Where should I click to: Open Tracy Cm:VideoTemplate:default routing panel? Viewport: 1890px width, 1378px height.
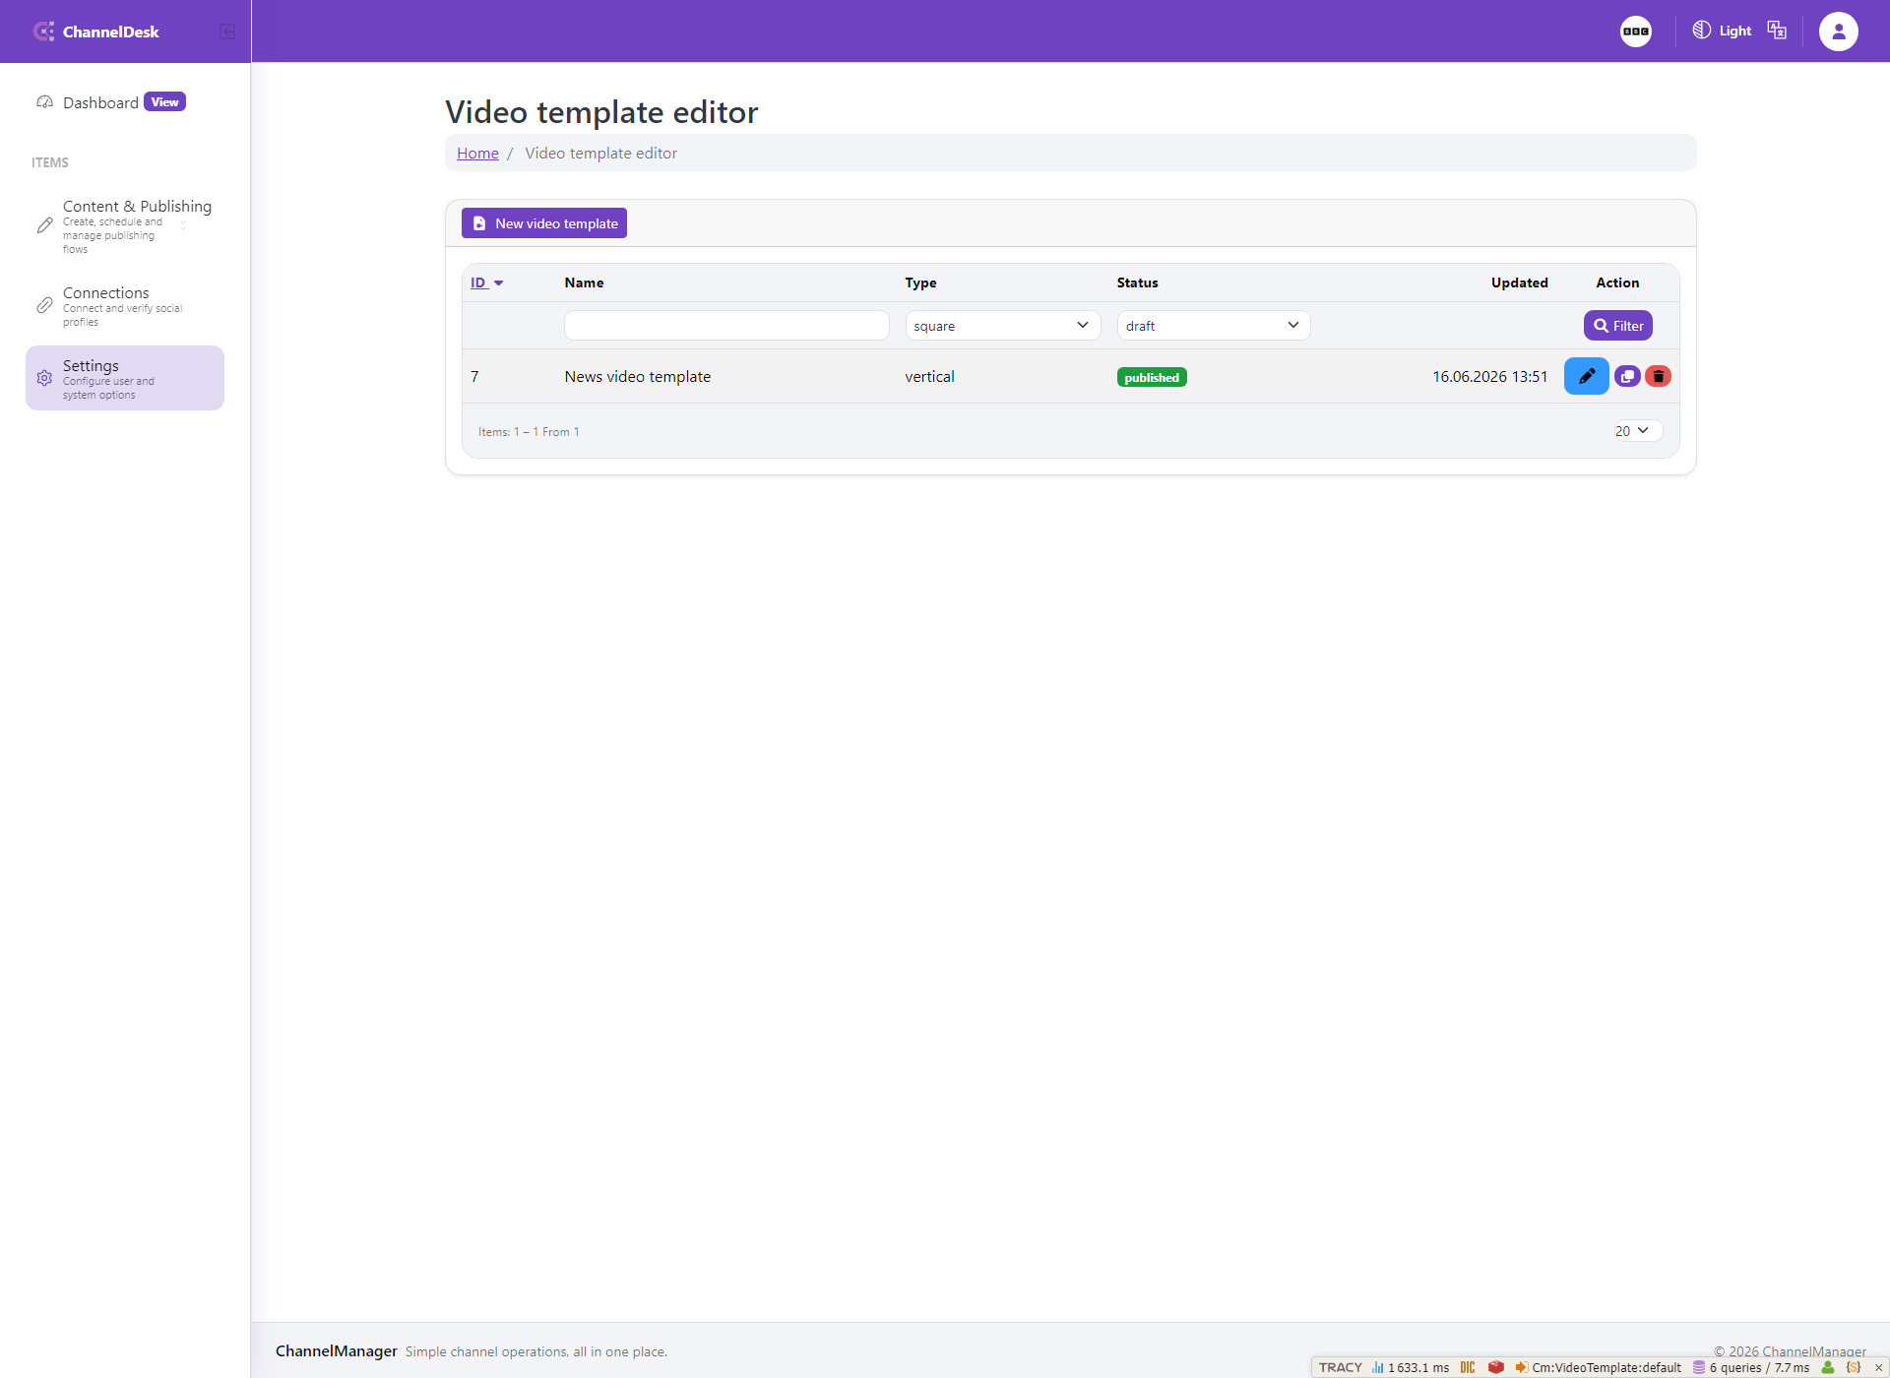1598,1367
